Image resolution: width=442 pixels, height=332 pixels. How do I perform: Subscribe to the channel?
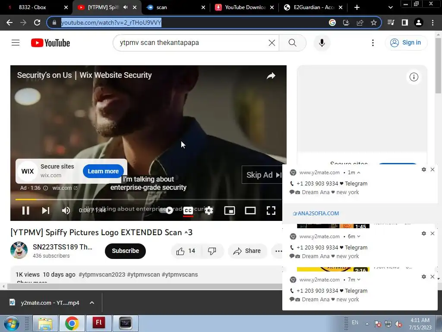click(x=126, y=251)
